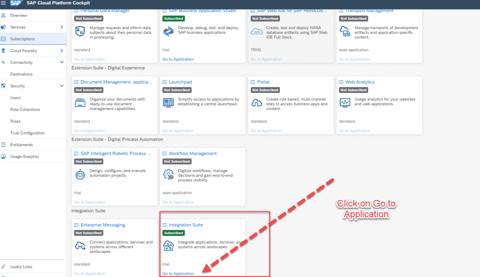The image size is (480, 277).
Task: Click 'TRIAL' plan text on Web IDE tile
Action: [x=256, y=50]
